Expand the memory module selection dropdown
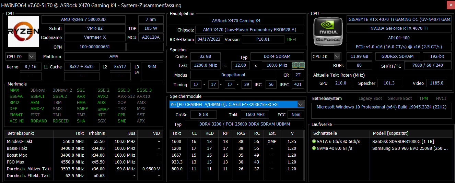Viewport: 455px width, 183px height. (301, 104)
